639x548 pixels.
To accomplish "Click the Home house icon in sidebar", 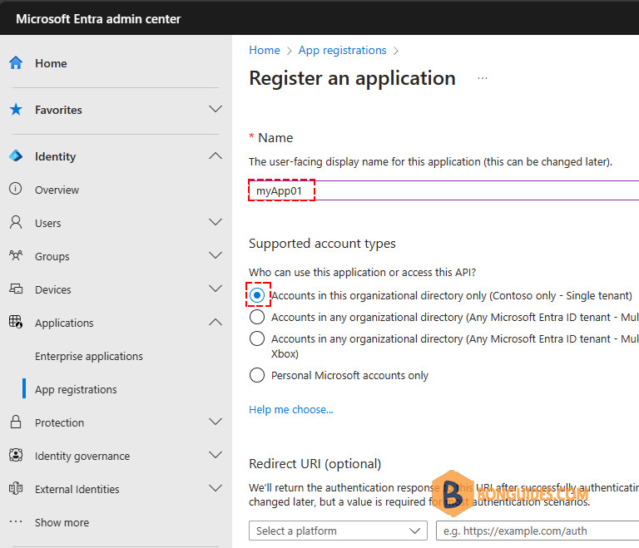I will point(16,62).
